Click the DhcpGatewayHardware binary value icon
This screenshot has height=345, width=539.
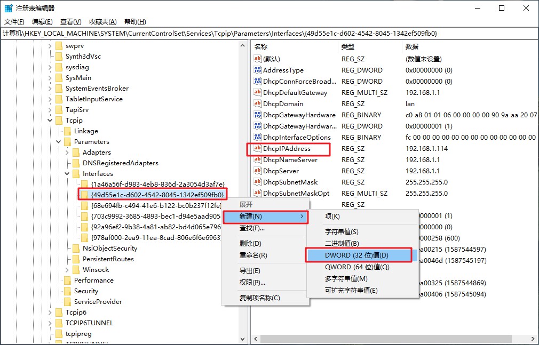(x=257, y=115)
